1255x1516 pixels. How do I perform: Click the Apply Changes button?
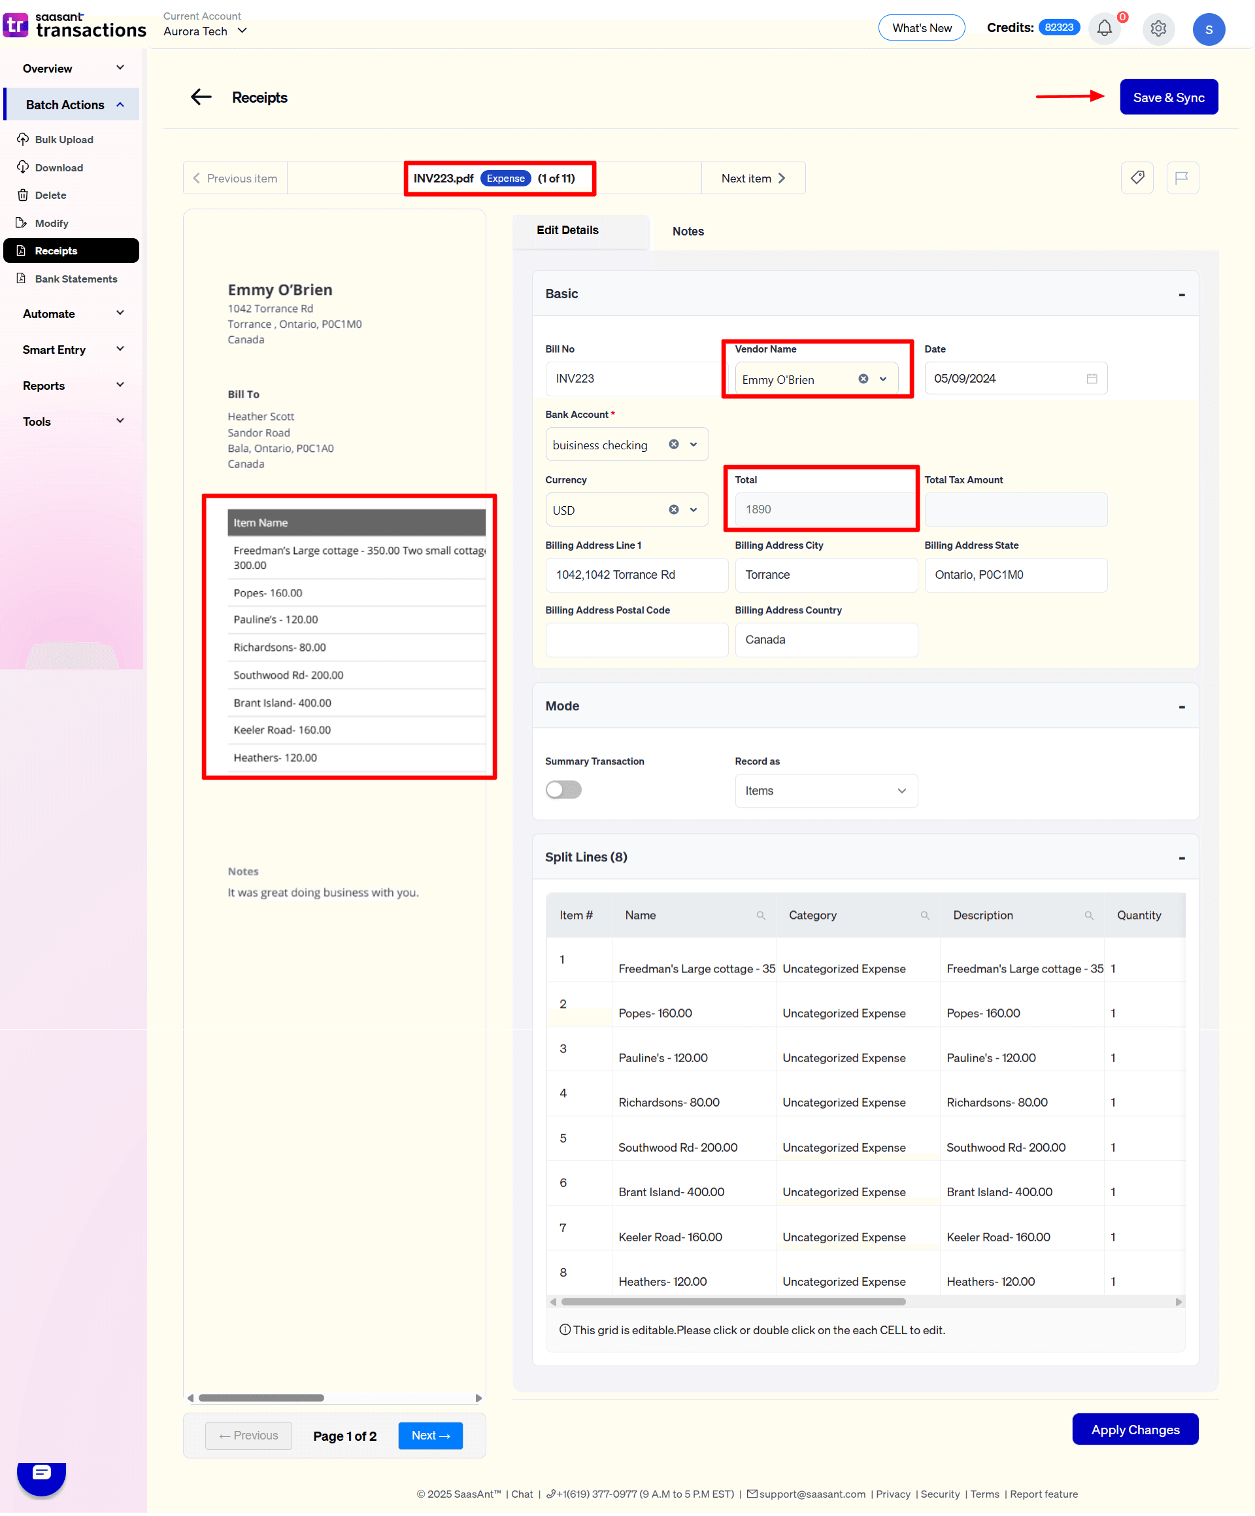(1135, 1430)
